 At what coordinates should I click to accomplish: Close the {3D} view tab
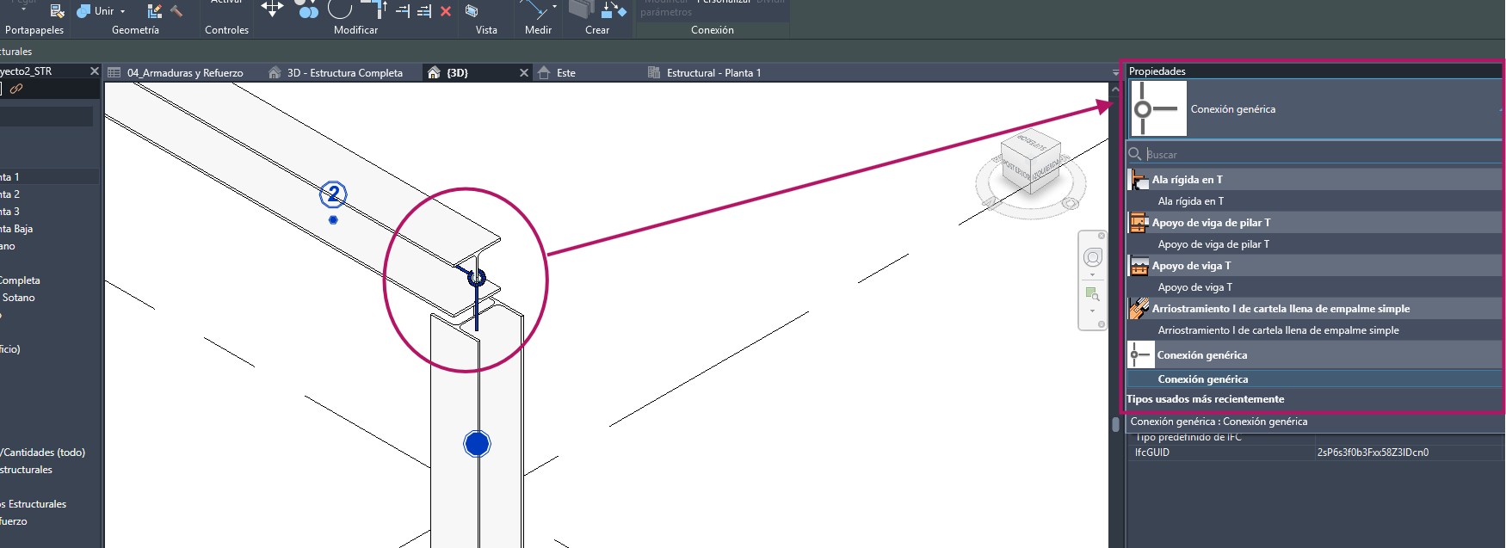click(x=523, y=73)
